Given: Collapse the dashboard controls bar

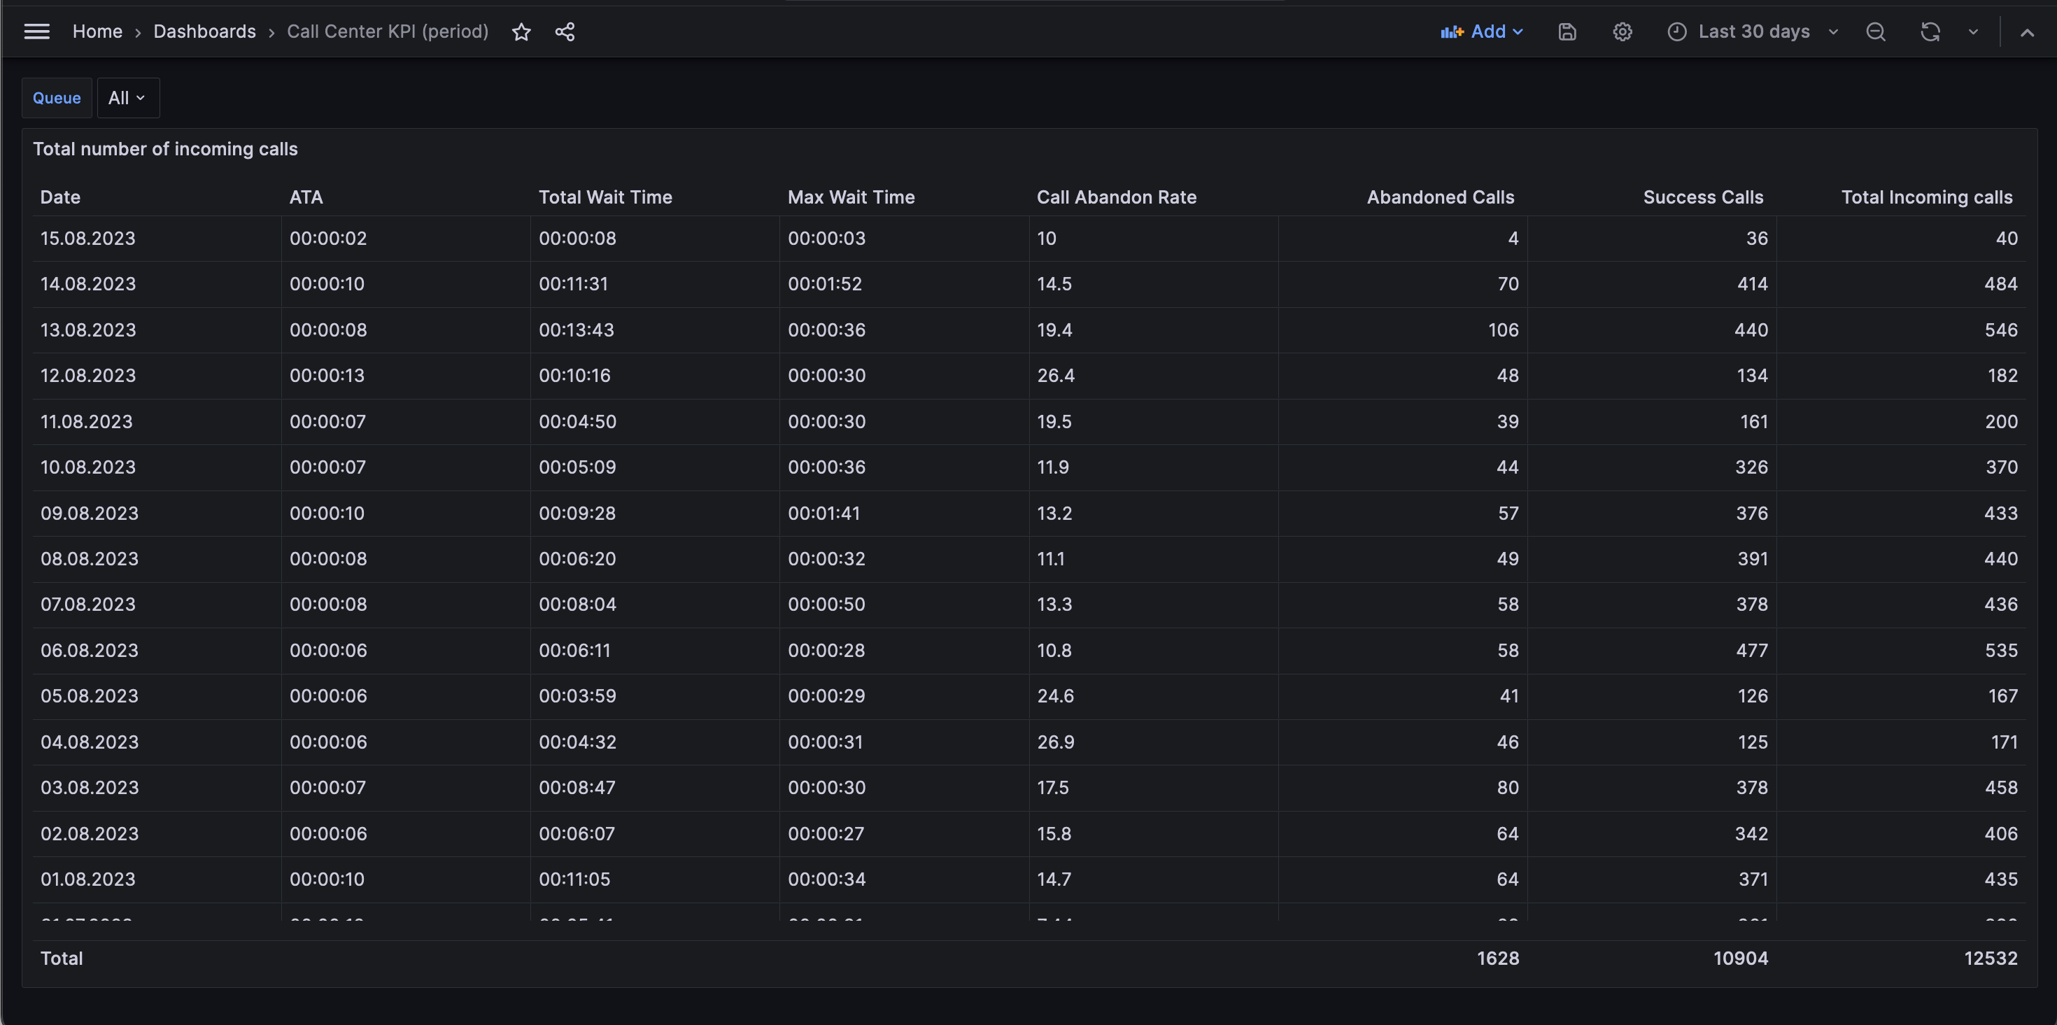Looking at the screenshot, I should (x=2028, y=33).
